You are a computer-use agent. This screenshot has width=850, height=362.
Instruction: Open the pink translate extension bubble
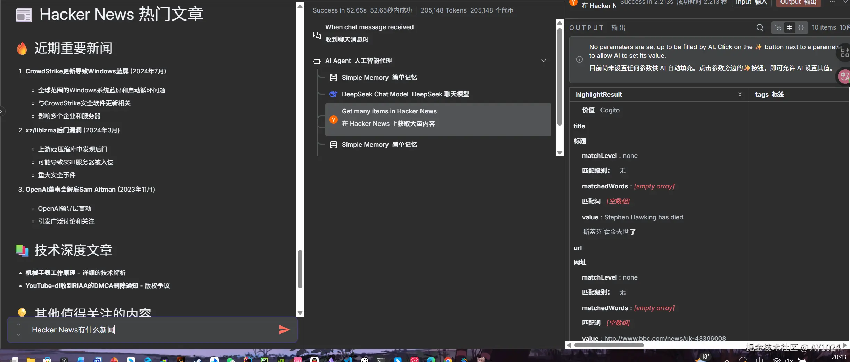(844, 77)
